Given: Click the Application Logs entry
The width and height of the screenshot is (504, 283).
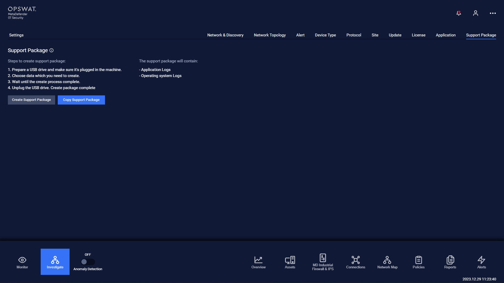Looking at the screenshot, I should click(x=155, y=70).
